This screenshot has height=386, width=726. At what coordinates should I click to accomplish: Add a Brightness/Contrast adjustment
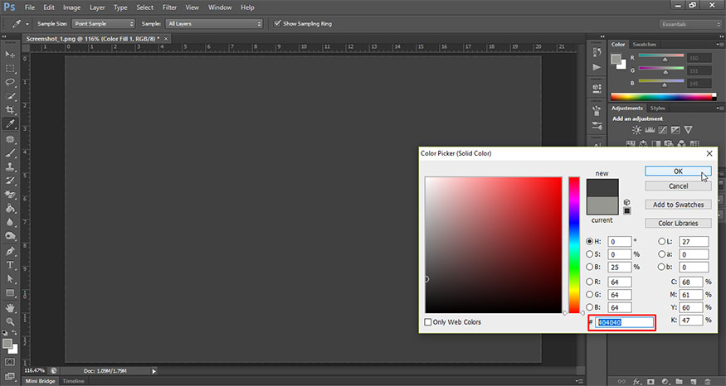[x=636, y=130]
